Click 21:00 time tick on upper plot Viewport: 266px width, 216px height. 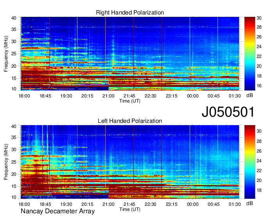point(108,96)
